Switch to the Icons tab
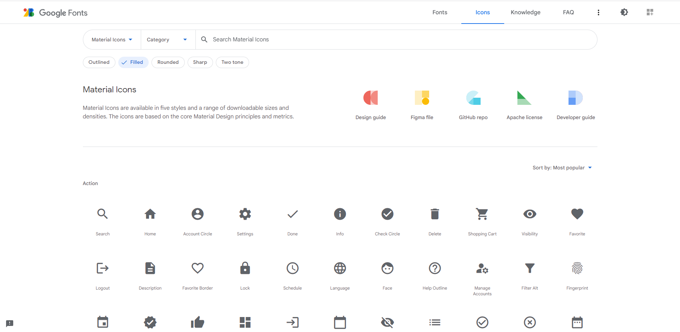The image size is (680, 332). point(483,12)
